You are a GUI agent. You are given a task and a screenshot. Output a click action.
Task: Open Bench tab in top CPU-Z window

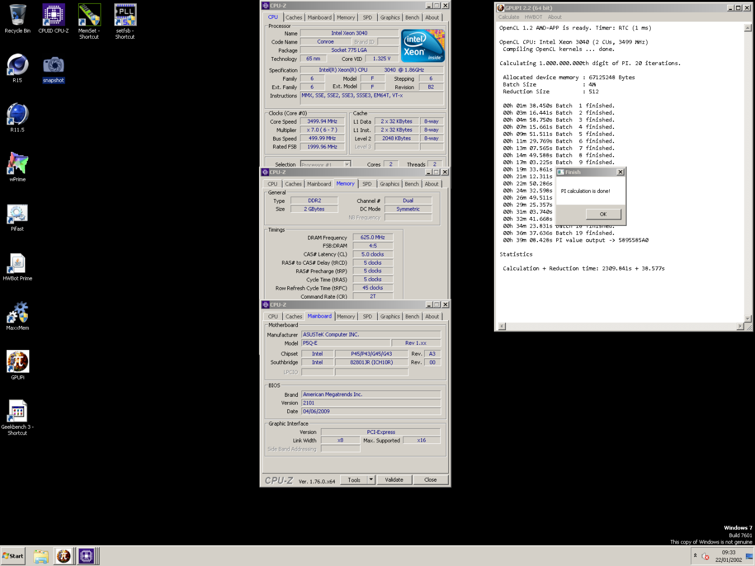[x=412, y=17]
